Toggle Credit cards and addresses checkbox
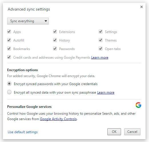The width and height of the screenshot is (149, 142). click(x=9, y=57)
